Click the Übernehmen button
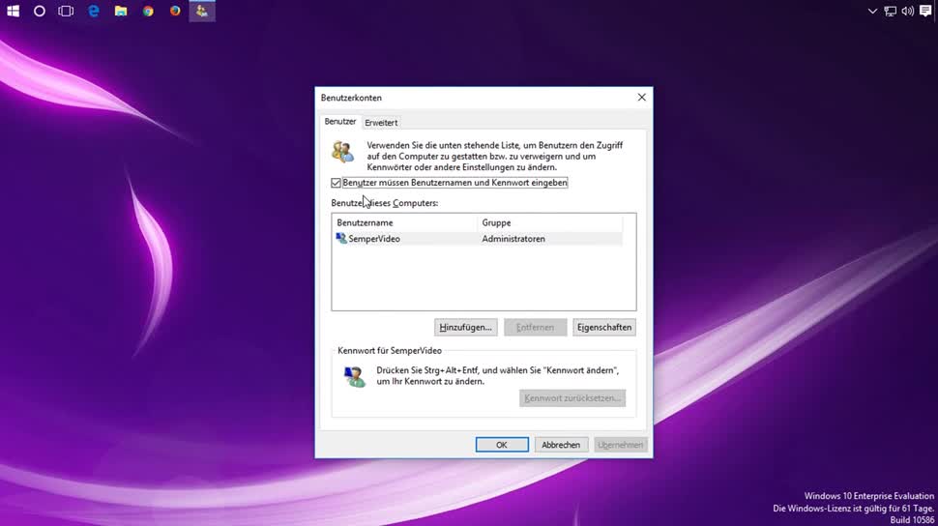The width and height of the screenshot is (938, 526). pos(621,445)
